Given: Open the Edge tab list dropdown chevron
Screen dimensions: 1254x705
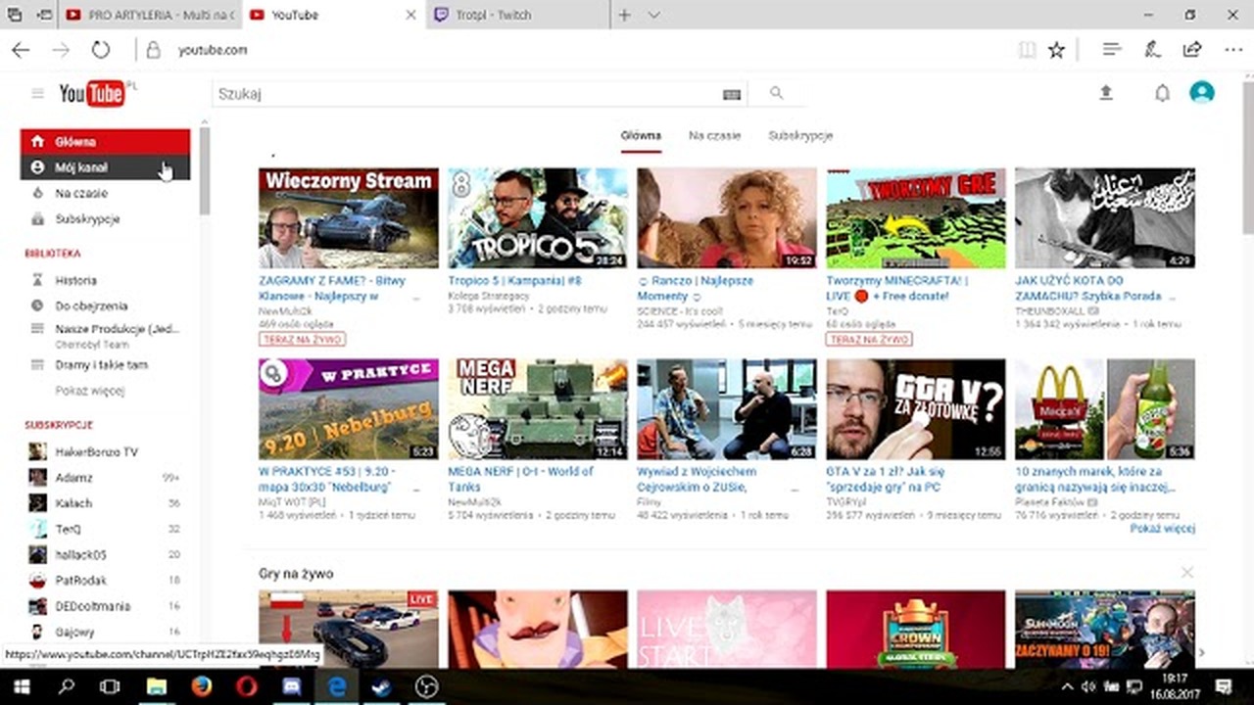Looking at the screenshot, I should (654, 15).
